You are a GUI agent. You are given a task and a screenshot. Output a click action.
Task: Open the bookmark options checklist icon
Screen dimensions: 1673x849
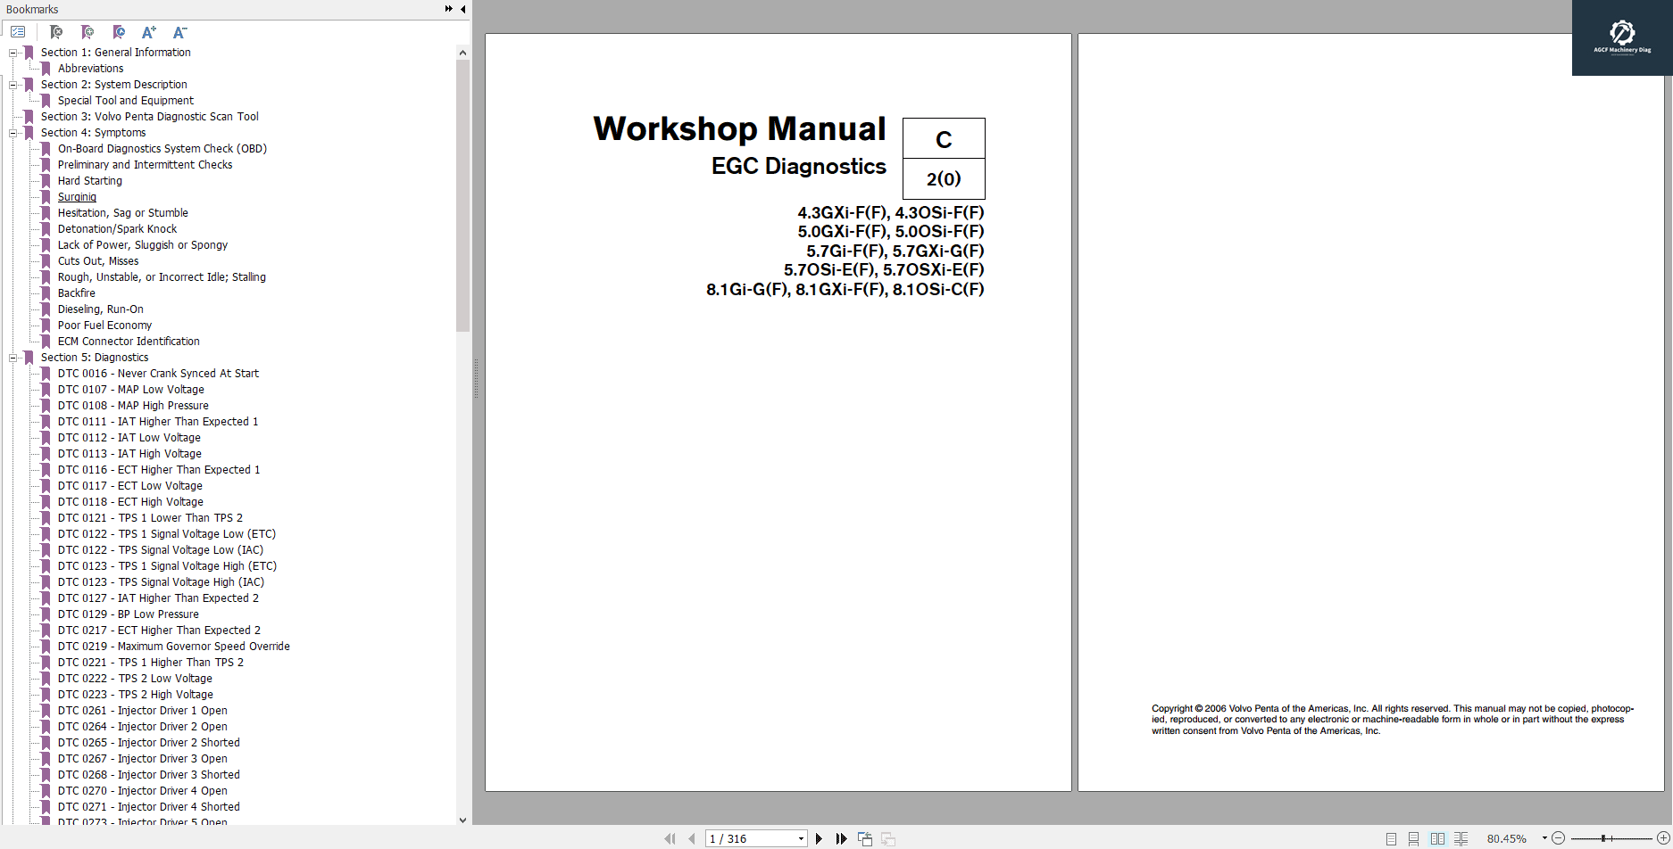point(19,31)
